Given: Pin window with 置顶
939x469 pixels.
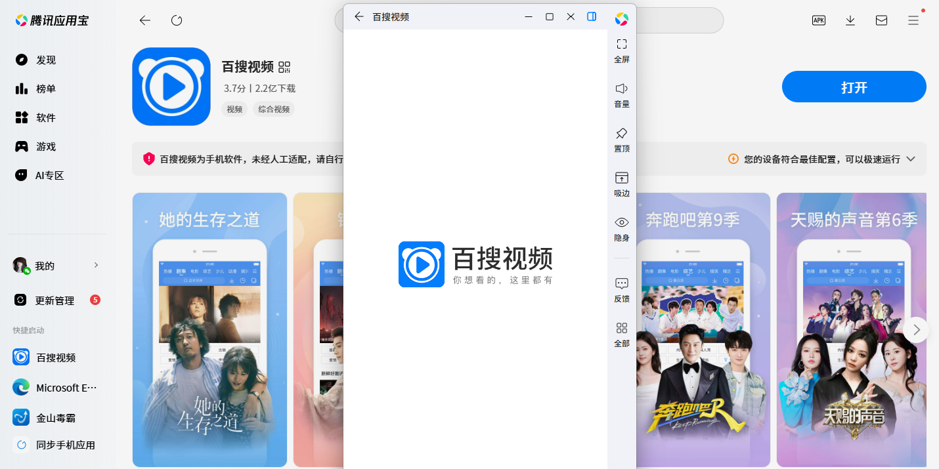Looking at the screenshot, I should click(x=622, y=140).
